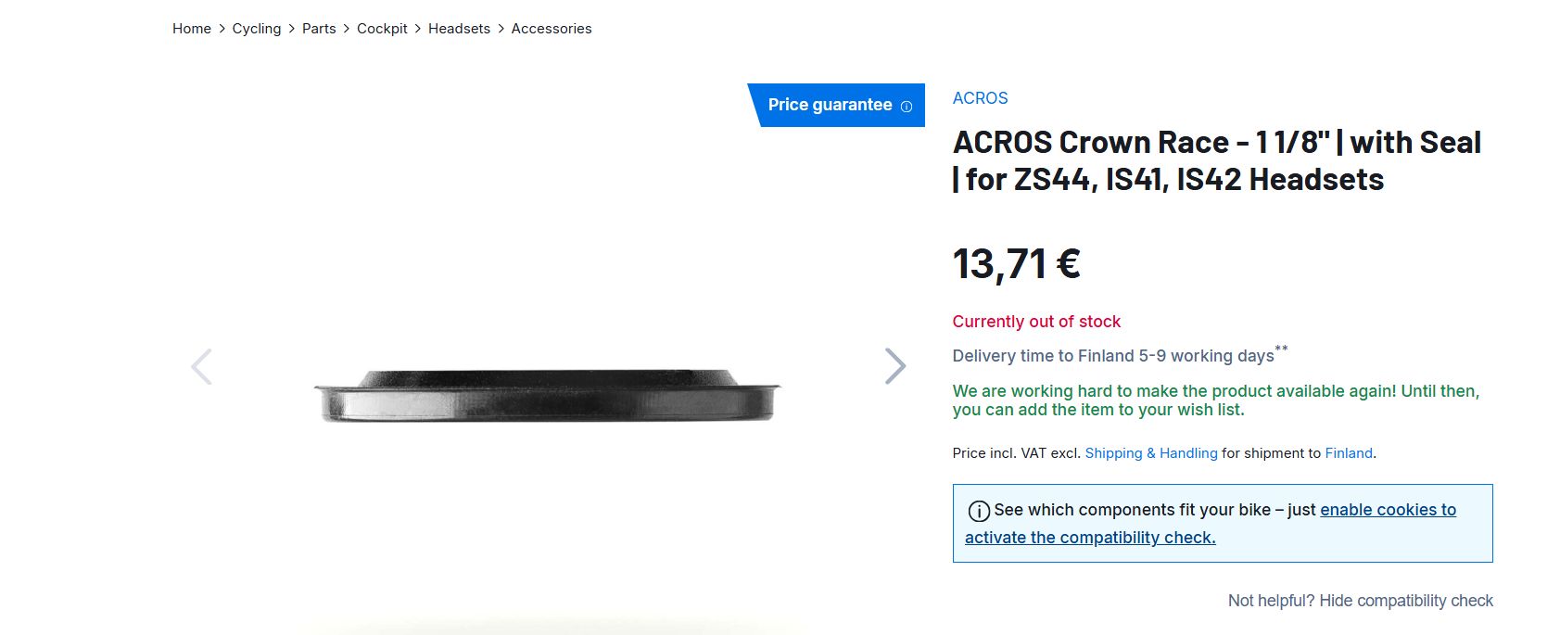Change shipment country via Finland link
Image resolution: width=1560 pixels, height=635 pixels.
tap(1348, 453)
